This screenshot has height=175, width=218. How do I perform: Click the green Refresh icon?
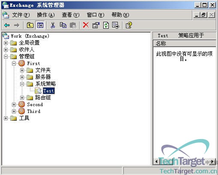(106, 25)
